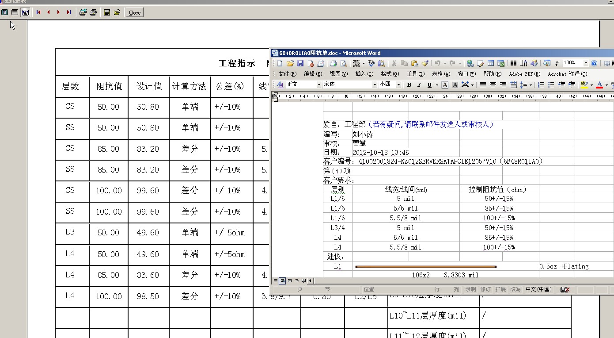Toggle Underline formatting in Word
Image resolution: width=614 pixels, height=338 pixels.
429,84
